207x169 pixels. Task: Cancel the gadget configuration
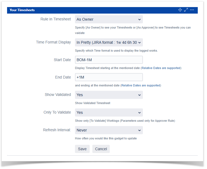click(x=101, y=149)
